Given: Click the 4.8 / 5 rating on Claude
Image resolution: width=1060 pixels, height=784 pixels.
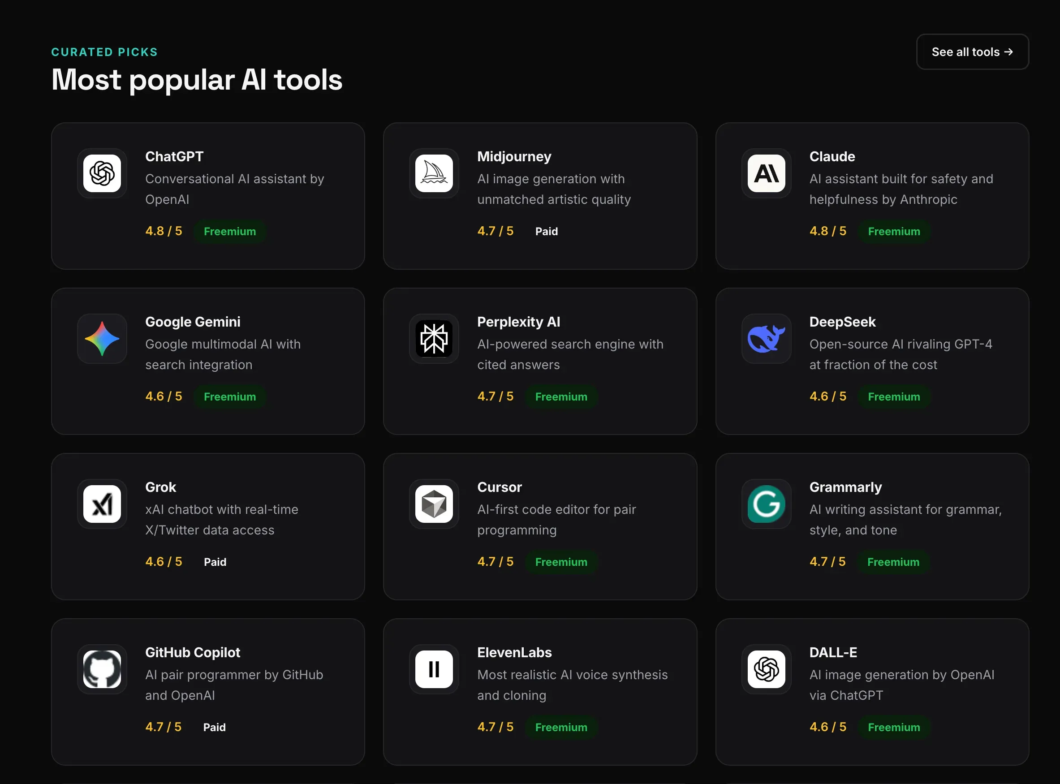Looking at the screenshot, I should tap(827, 231).
